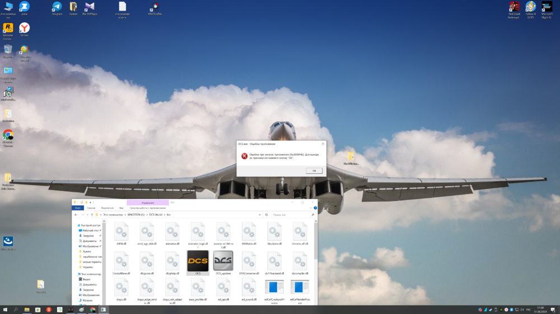Expand the address bar history dropdown
Image resolution: width=560 pixels, height=314 pixels.
(260, 215)
